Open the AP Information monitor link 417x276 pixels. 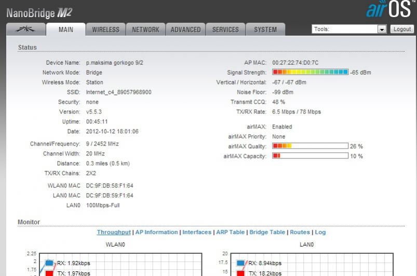coord(156,232)
